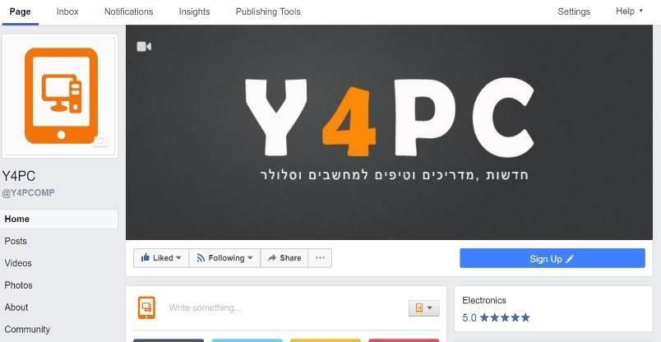Click the five-star rating

(505, 317)
